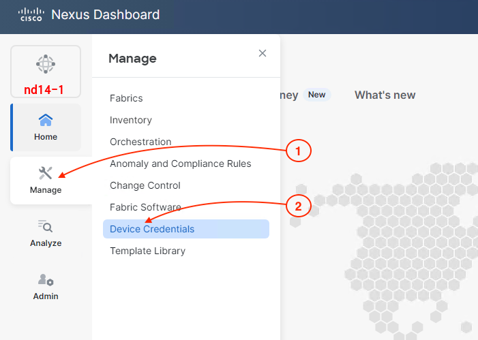Open Template Library in Manage menu
Viewport: 478px width, 340px height.
[147, 251]
